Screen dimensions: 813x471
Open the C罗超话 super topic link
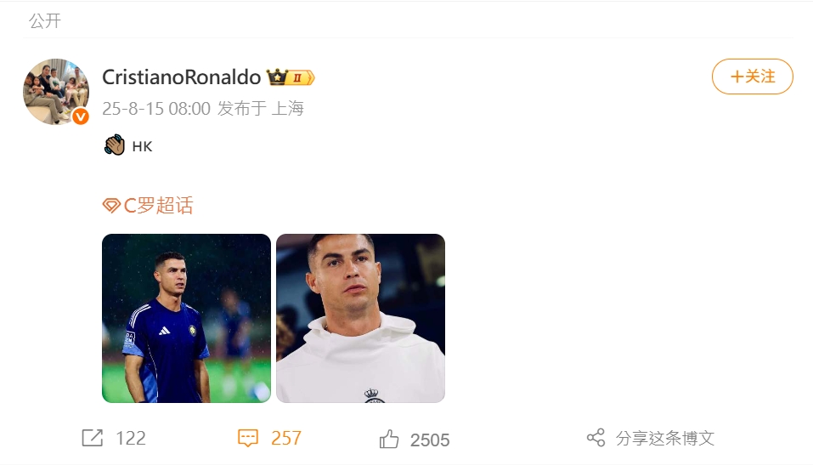coord(158,206)
